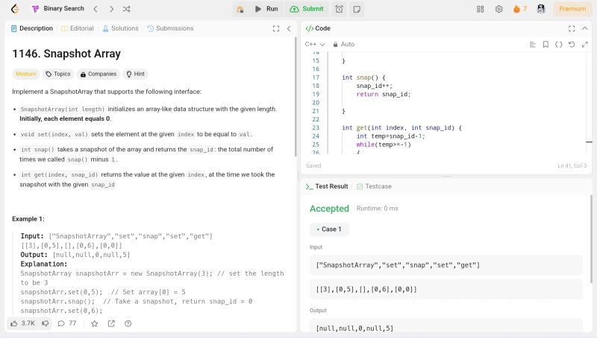The height and width of the screenshot is (339, 597).
Task: Open the notes sticky icon
Action: pos(357,9)
